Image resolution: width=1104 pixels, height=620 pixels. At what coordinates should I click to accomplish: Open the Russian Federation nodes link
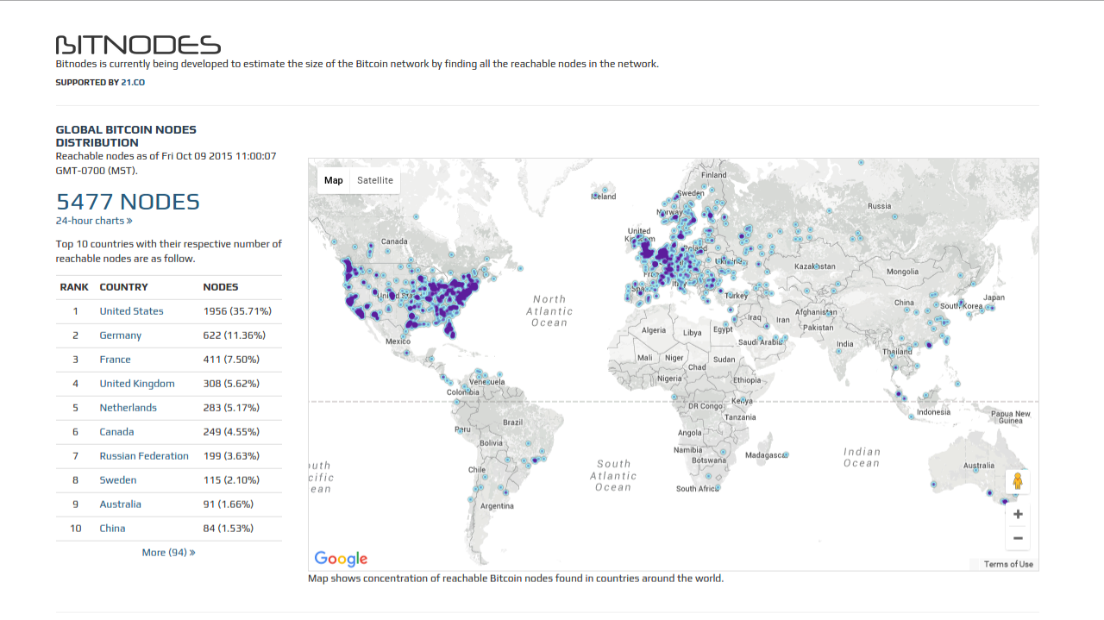point(143,456)
